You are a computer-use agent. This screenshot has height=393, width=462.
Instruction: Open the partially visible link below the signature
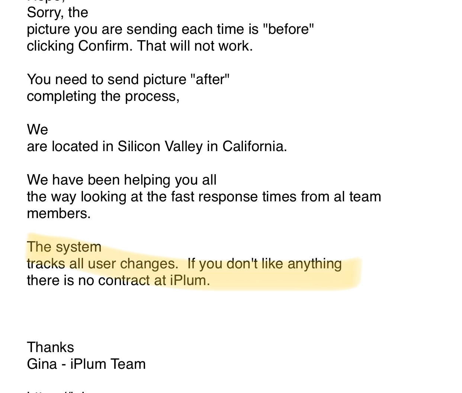[57, 391]
